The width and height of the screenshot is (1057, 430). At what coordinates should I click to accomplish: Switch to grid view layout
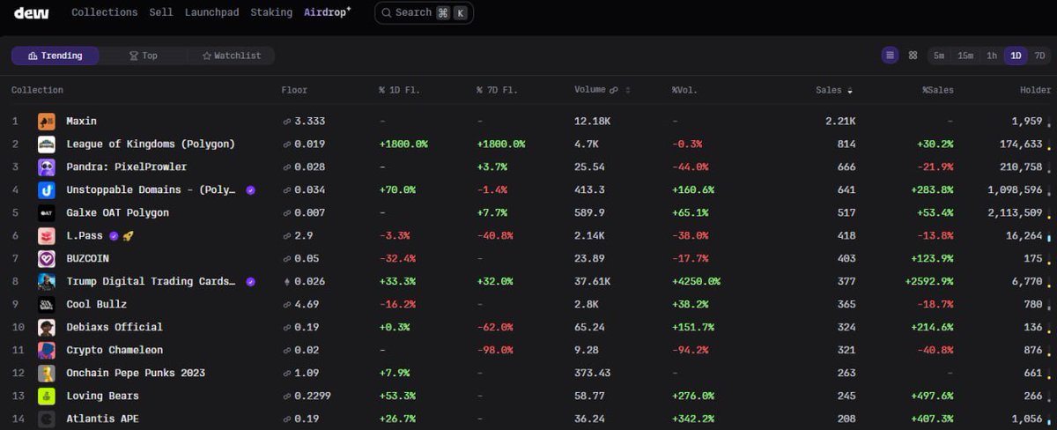pyautogui.click(x=913, y=56)
